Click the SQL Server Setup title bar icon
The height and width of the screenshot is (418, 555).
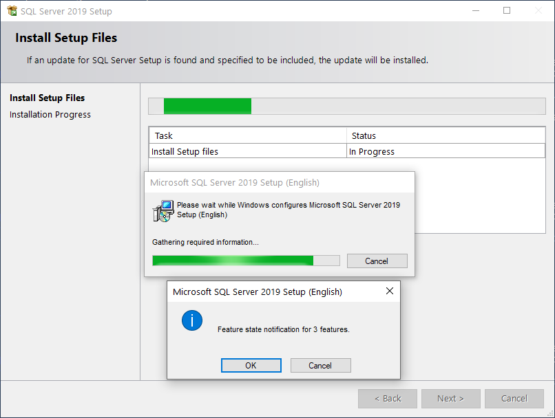[12, 11]
